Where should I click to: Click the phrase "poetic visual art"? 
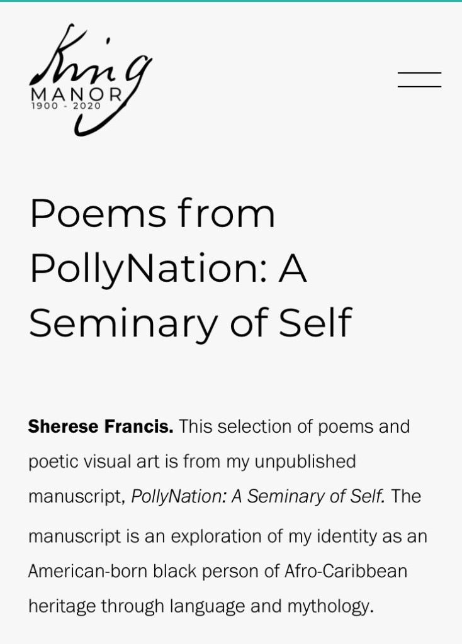(94, 462)
